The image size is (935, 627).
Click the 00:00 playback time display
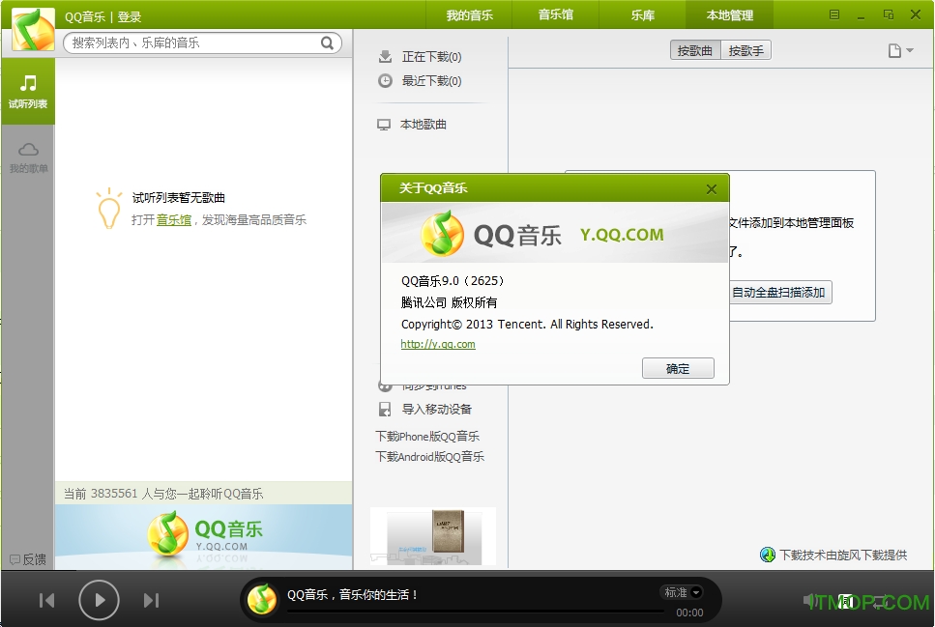click(689, 613)
